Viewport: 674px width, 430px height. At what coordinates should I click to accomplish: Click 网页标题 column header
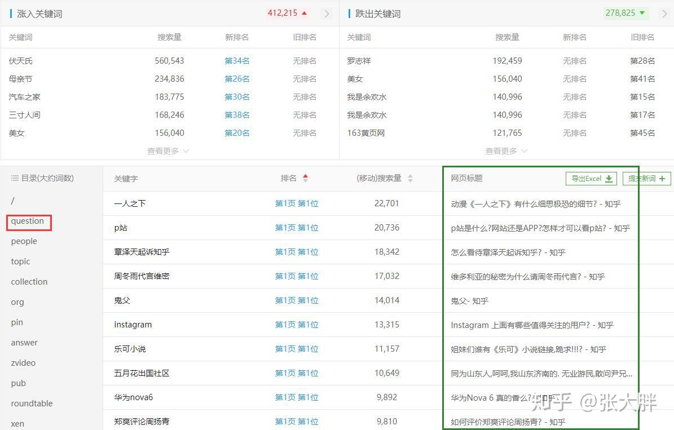click(467, 178)
